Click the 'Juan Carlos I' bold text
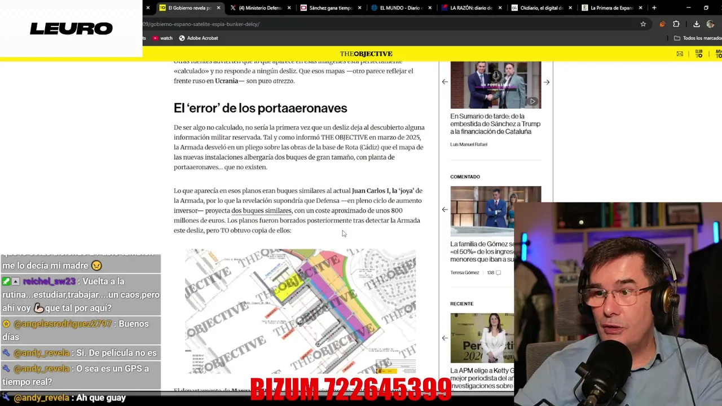Screen dimensions: 722x406 point(371,191)
